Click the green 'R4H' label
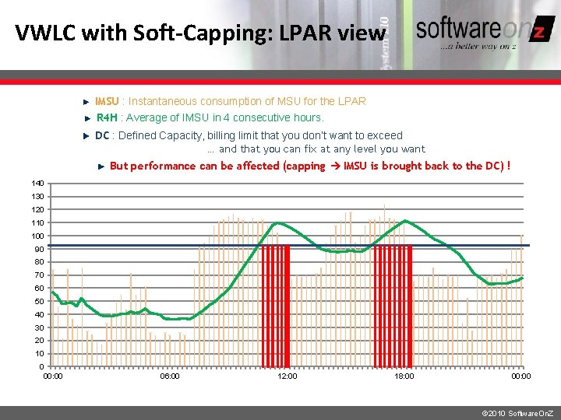 (x=107, y=117)
